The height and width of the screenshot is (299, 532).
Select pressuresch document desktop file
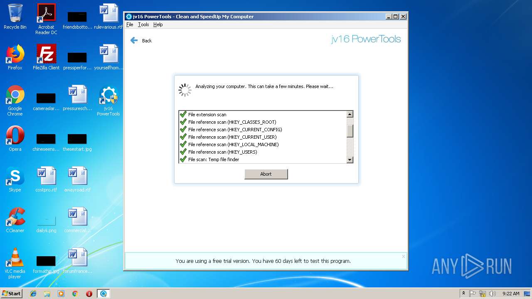pyautogui.click(x=77, y=98)
